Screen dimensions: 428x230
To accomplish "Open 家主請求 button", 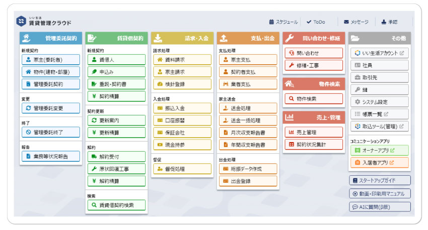I will click(x=182, y=72).
